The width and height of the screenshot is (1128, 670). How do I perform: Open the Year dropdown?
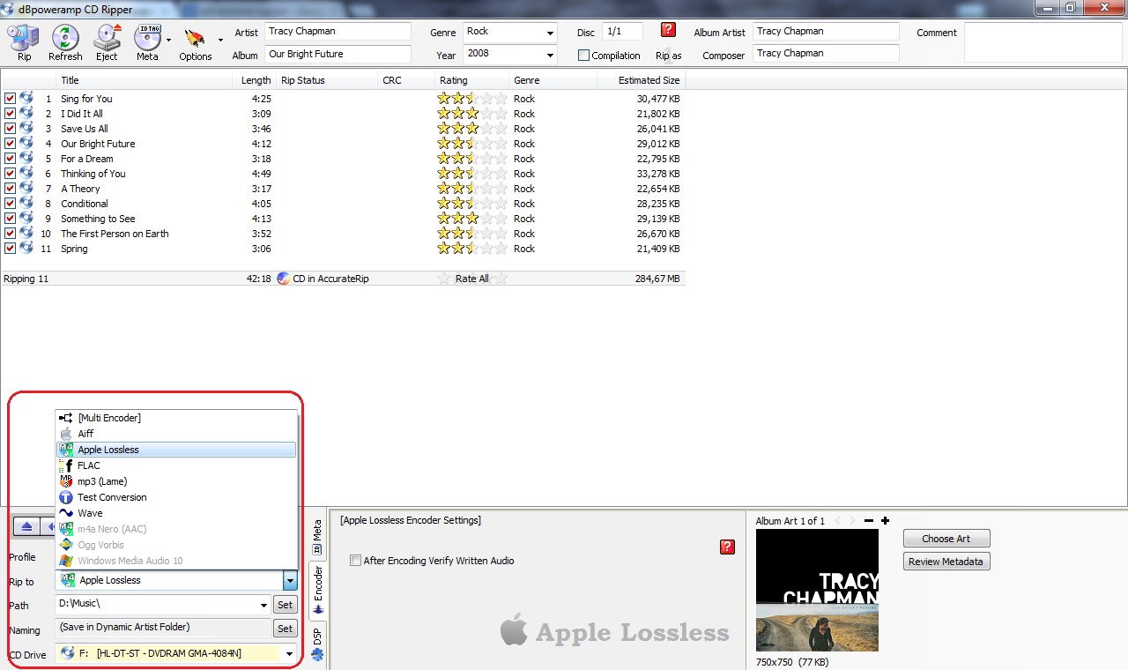[550, 56]
